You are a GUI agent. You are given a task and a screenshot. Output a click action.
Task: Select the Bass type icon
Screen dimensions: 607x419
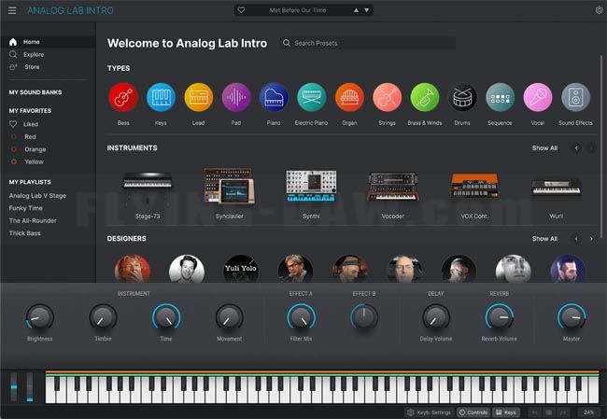123,98
